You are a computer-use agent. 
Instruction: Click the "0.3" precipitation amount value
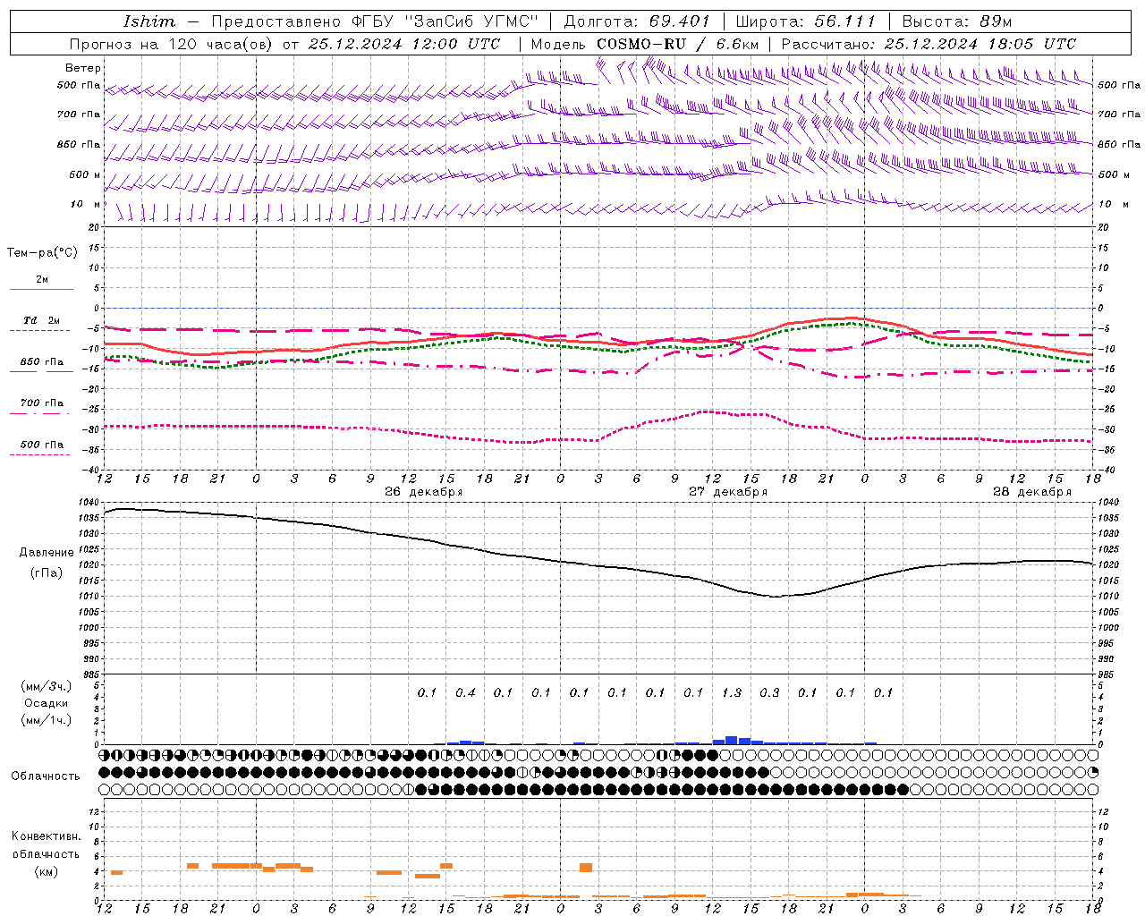coord(769,692)
